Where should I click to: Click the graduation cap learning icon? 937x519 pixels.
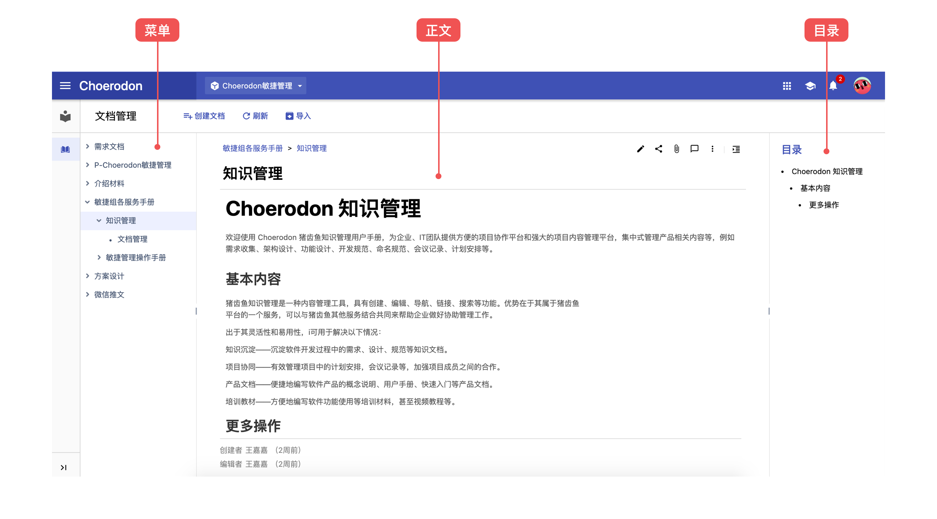pyautogui.click(x=810, y=86)
